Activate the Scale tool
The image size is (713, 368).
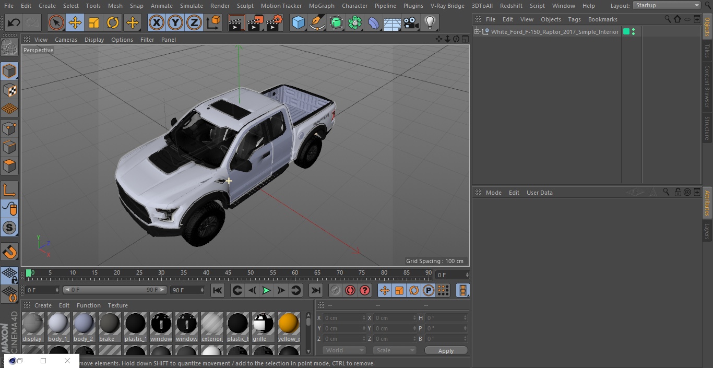pos(94,23)
